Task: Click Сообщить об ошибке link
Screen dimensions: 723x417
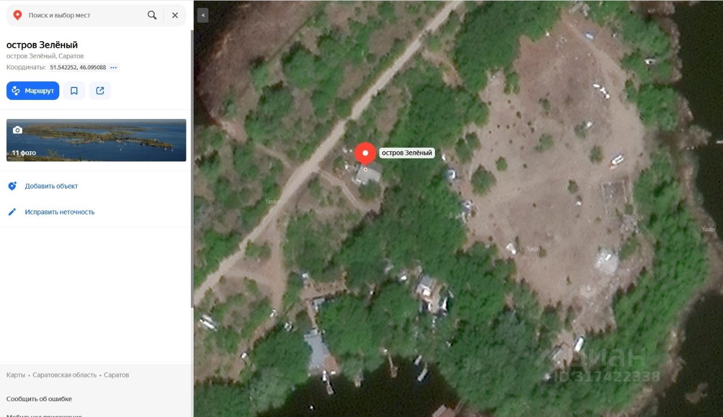Action: tap(39, 399)
